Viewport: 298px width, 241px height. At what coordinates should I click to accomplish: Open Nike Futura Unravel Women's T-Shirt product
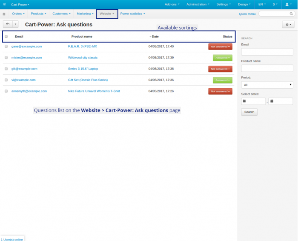[94, 91]
